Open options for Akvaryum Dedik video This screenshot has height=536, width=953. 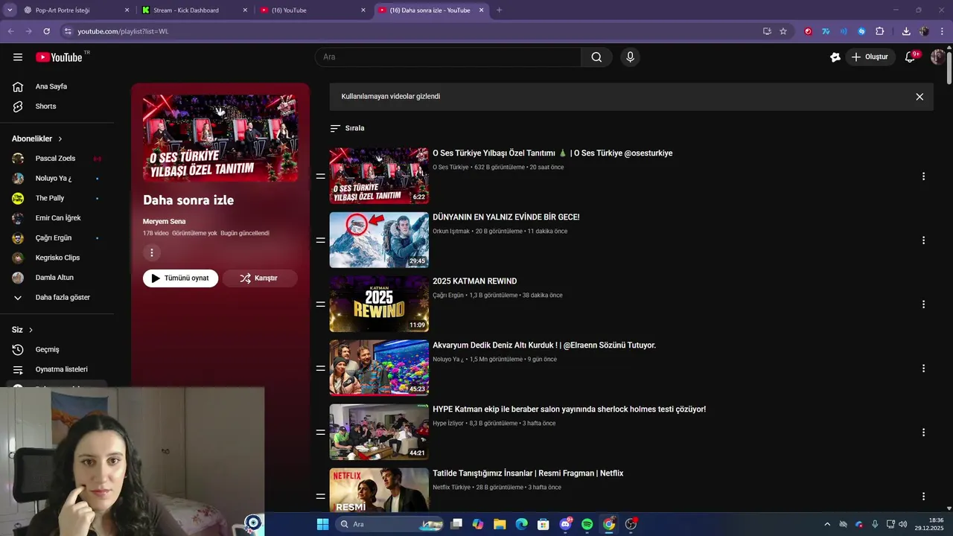(923, 368)
